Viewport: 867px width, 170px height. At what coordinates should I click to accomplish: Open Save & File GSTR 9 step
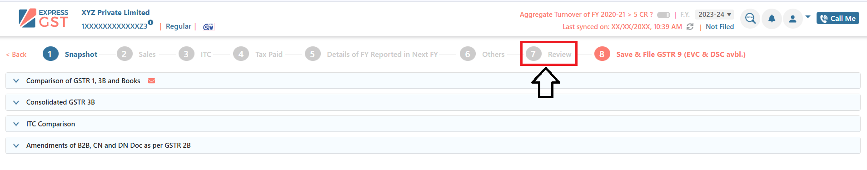670,54
